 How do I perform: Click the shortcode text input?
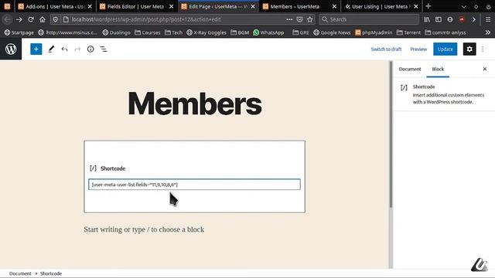click(x=194, y=185)
